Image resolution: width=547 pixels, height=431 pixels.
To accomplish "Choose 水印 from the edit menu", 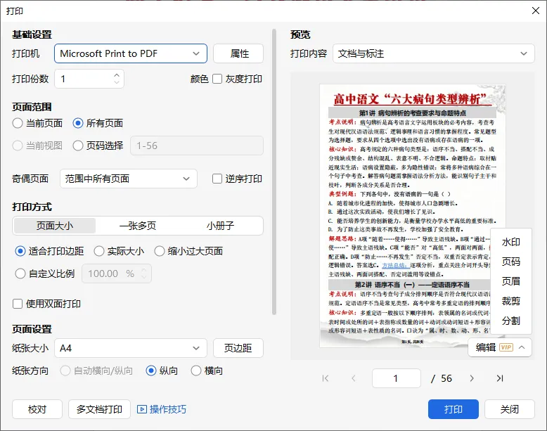I will [510, 242].
